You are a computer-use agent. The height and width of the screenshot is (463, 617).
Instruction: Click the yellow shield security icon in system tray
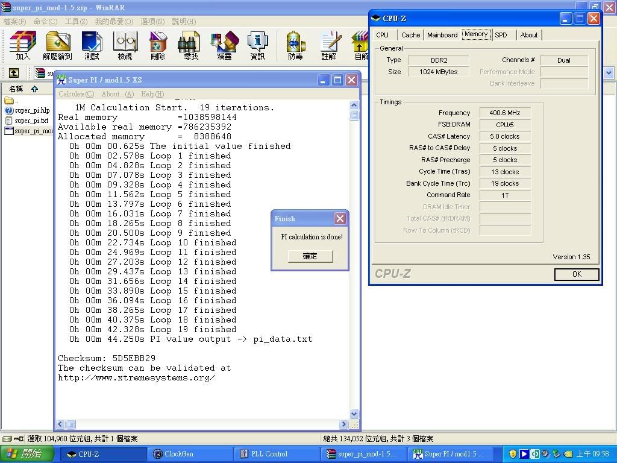tap(513, 454)
